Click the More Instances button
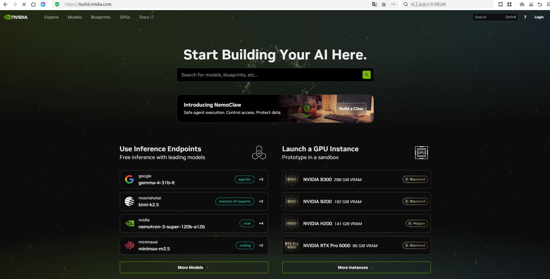The height and width of the screenshot is (279, 550). click(357, 267)
